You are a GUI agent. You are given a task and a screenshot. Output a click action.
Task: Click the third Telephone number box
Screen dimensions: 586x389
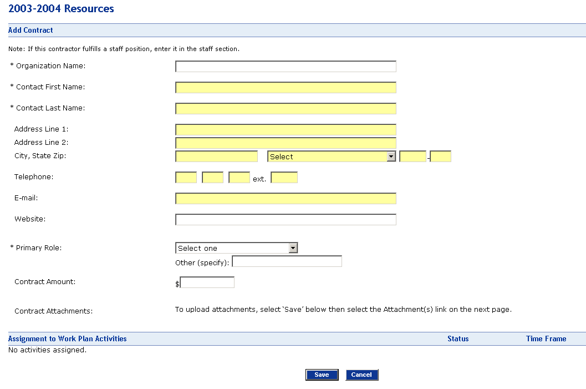click(239, 178)
